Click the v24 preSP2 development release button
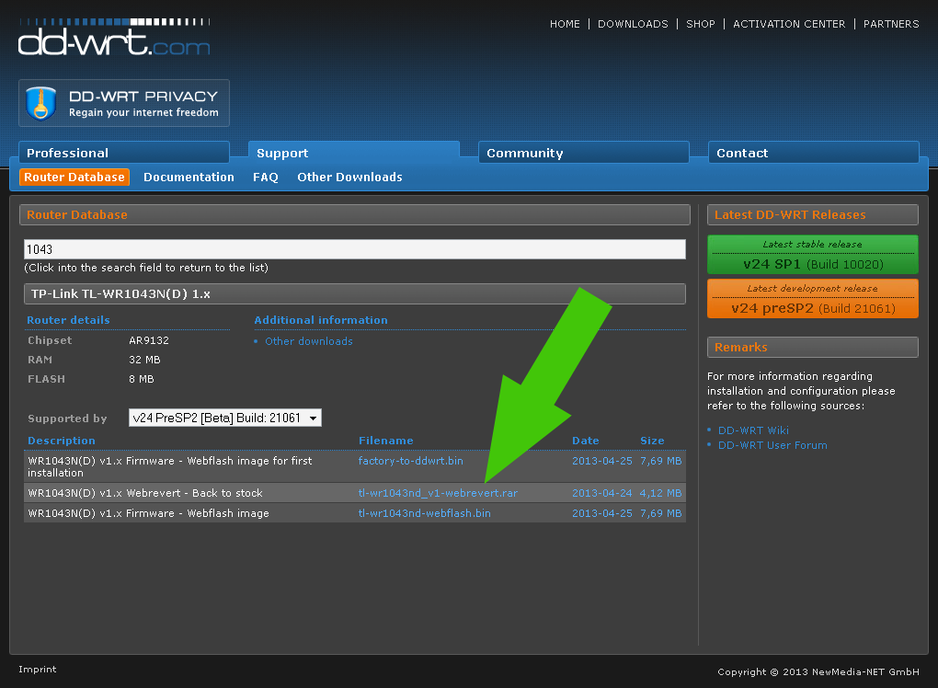This screenshot has width=938, height=688. 812,299
